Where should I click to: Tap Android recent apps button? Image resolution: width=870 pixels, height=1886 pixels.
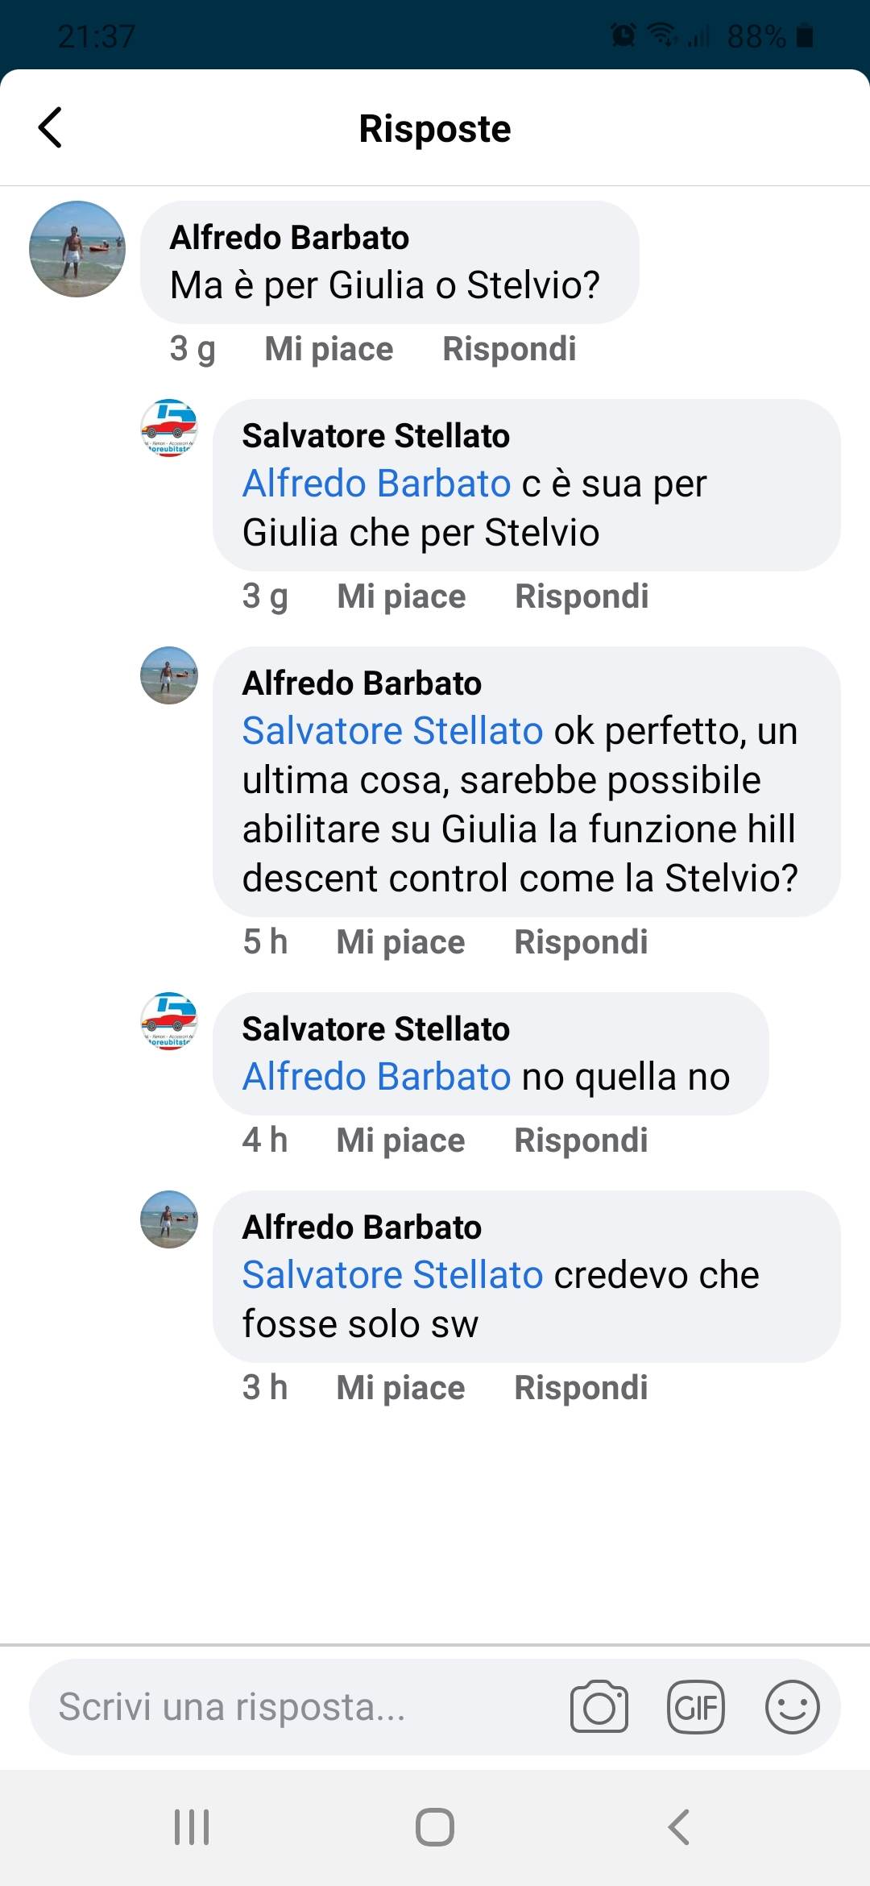pyautogui.click(x=192, y=1827)
